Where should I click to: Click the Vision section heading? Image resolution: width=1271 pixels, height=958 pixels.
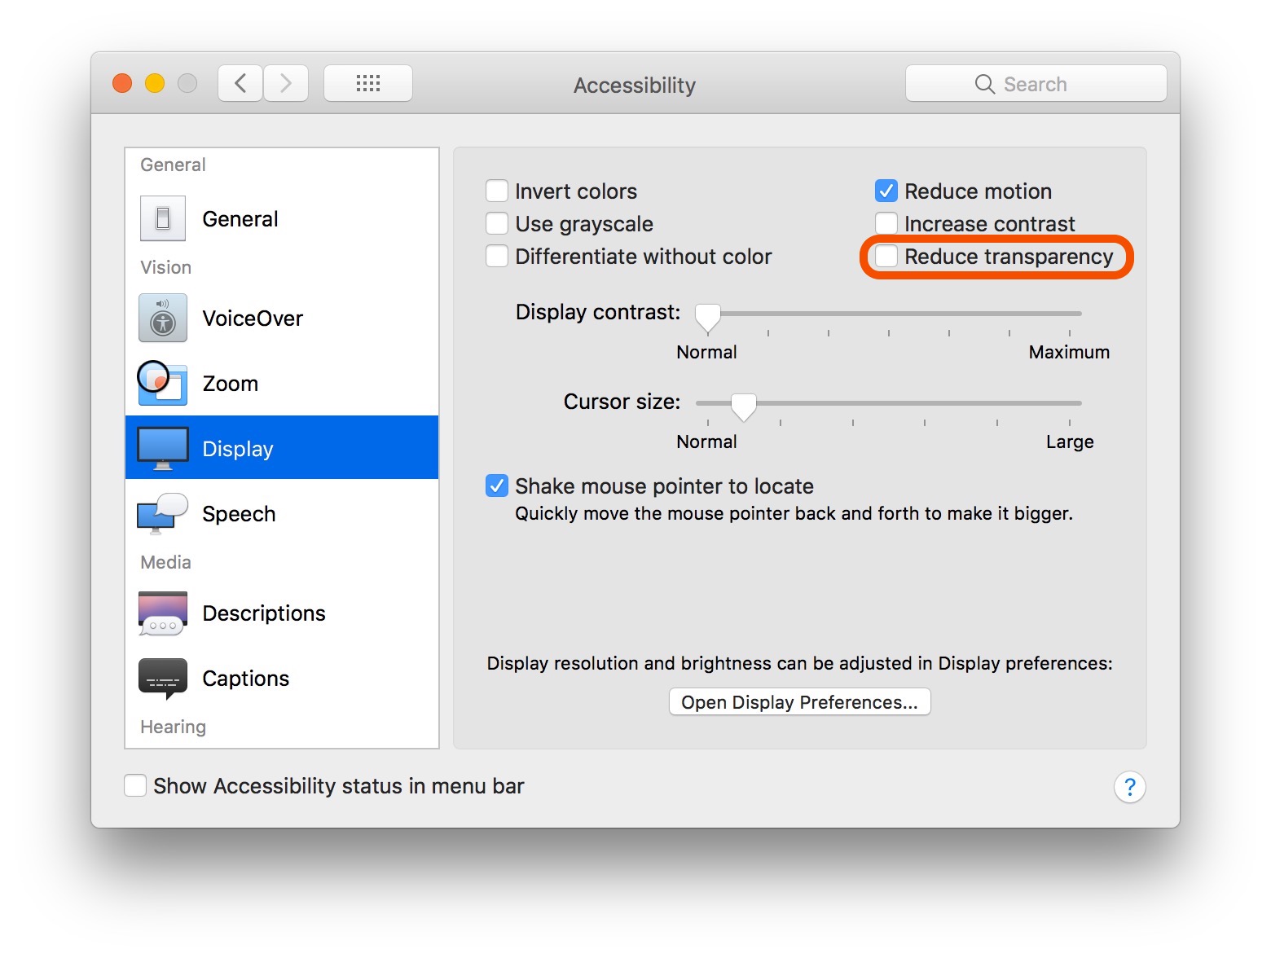click(166, 267)
